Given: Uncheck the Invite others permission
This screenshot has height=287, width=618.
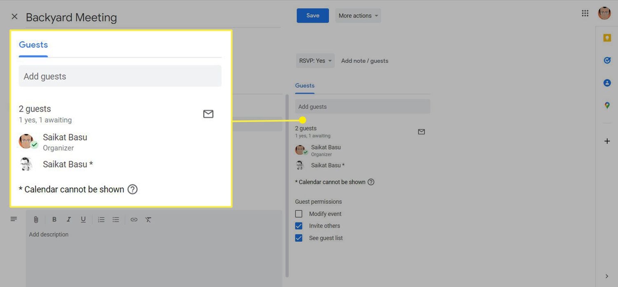Looking at the screenshot, I should 299,226.
